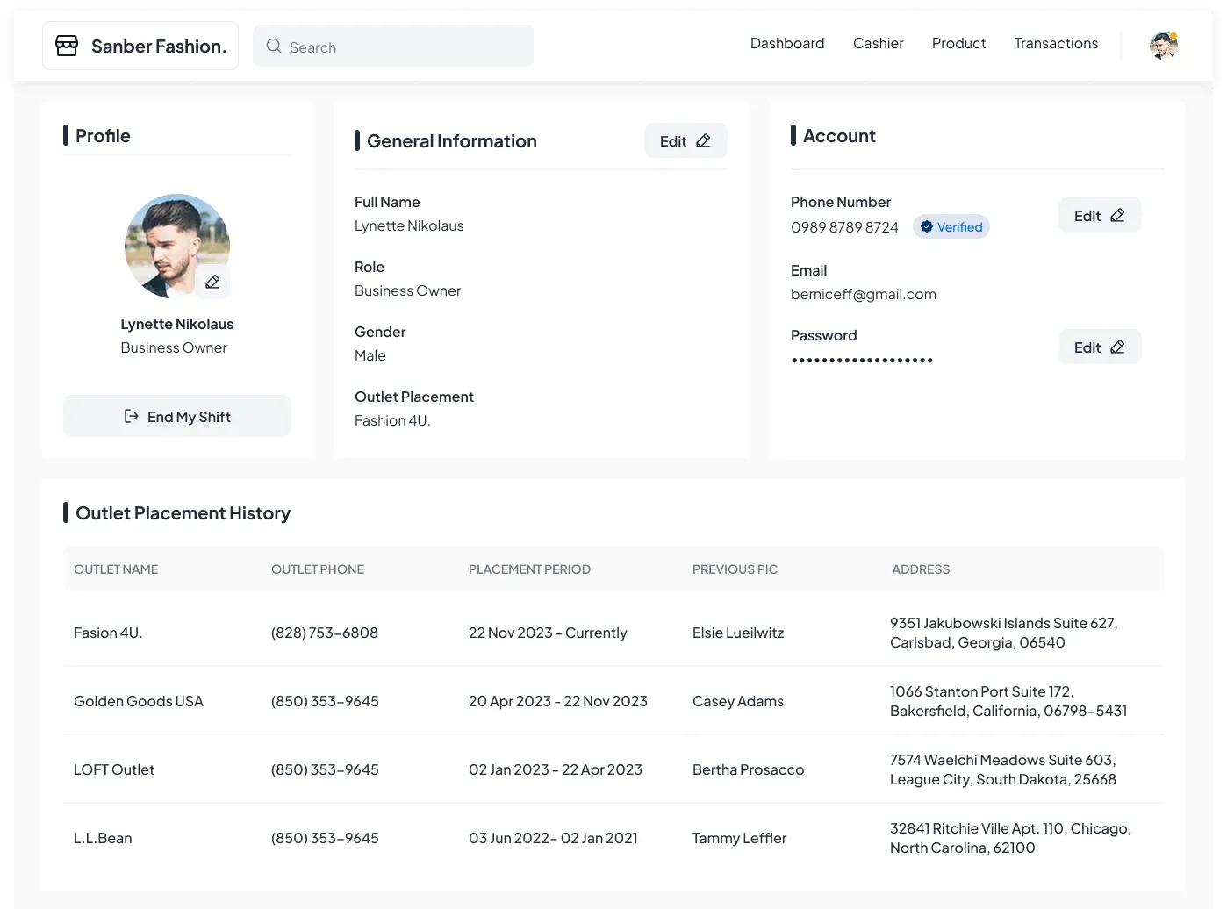This screenshot has width=1227, height=909.
Task: Edit the password
Action: click(1100, 347)
